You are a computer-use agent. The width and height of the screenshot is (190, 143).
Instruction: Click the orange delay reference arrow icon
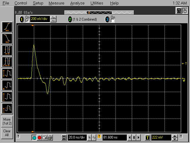(99, 136)
